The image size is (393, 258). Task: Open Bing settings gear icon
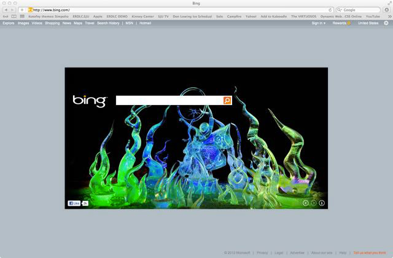(x=386, y=23)
